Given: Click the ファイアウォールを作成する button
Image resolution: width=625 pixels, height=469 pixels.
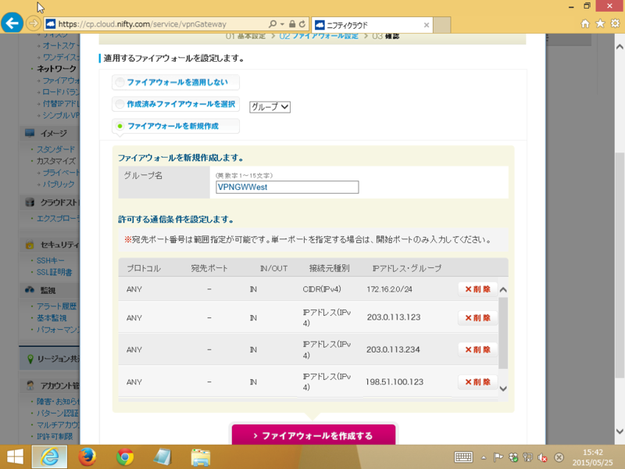Looking at the screenshot, I should tap(313, 435).
